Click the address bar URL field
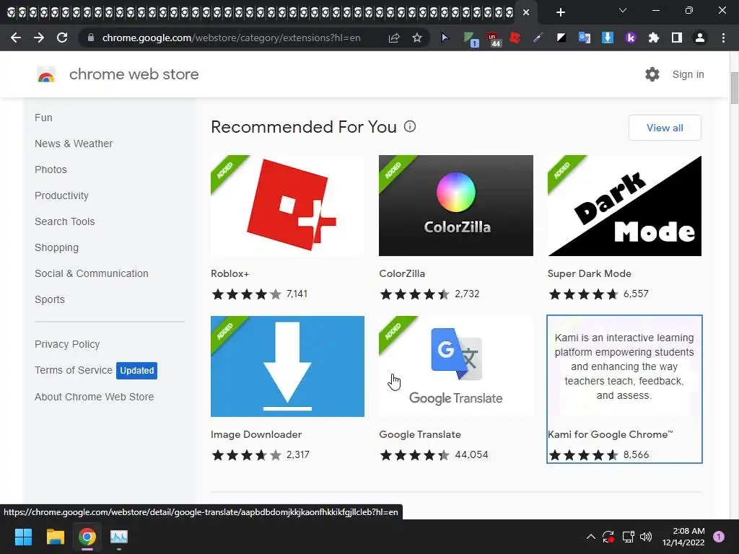 click(231, 38)
